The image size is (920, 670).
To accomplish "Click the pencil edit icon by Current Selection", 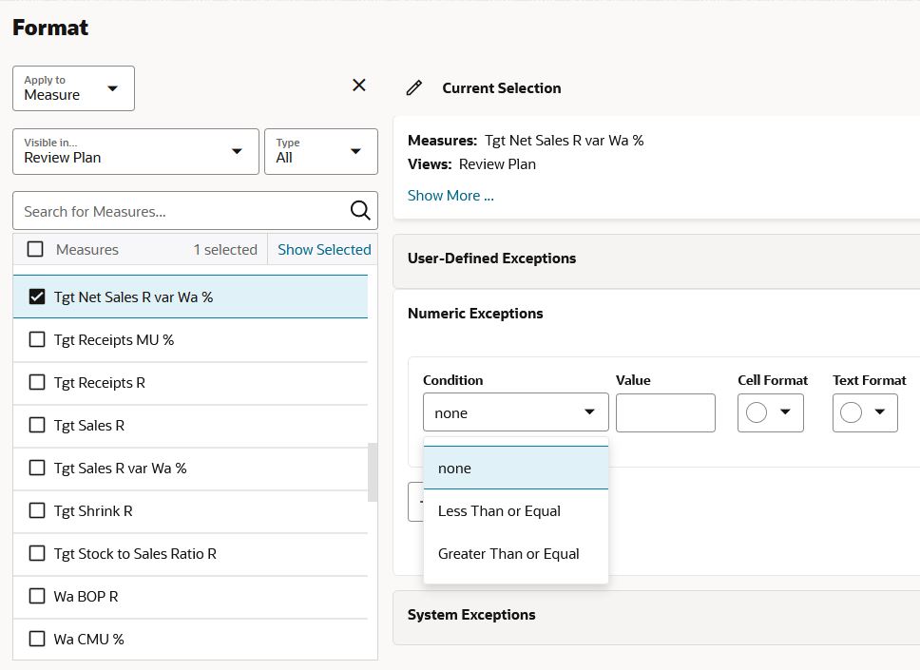I will coord(413,88).
